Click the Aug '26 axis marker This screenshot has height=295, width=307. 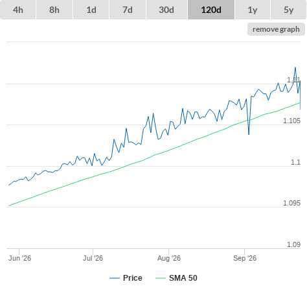(169, 258)
